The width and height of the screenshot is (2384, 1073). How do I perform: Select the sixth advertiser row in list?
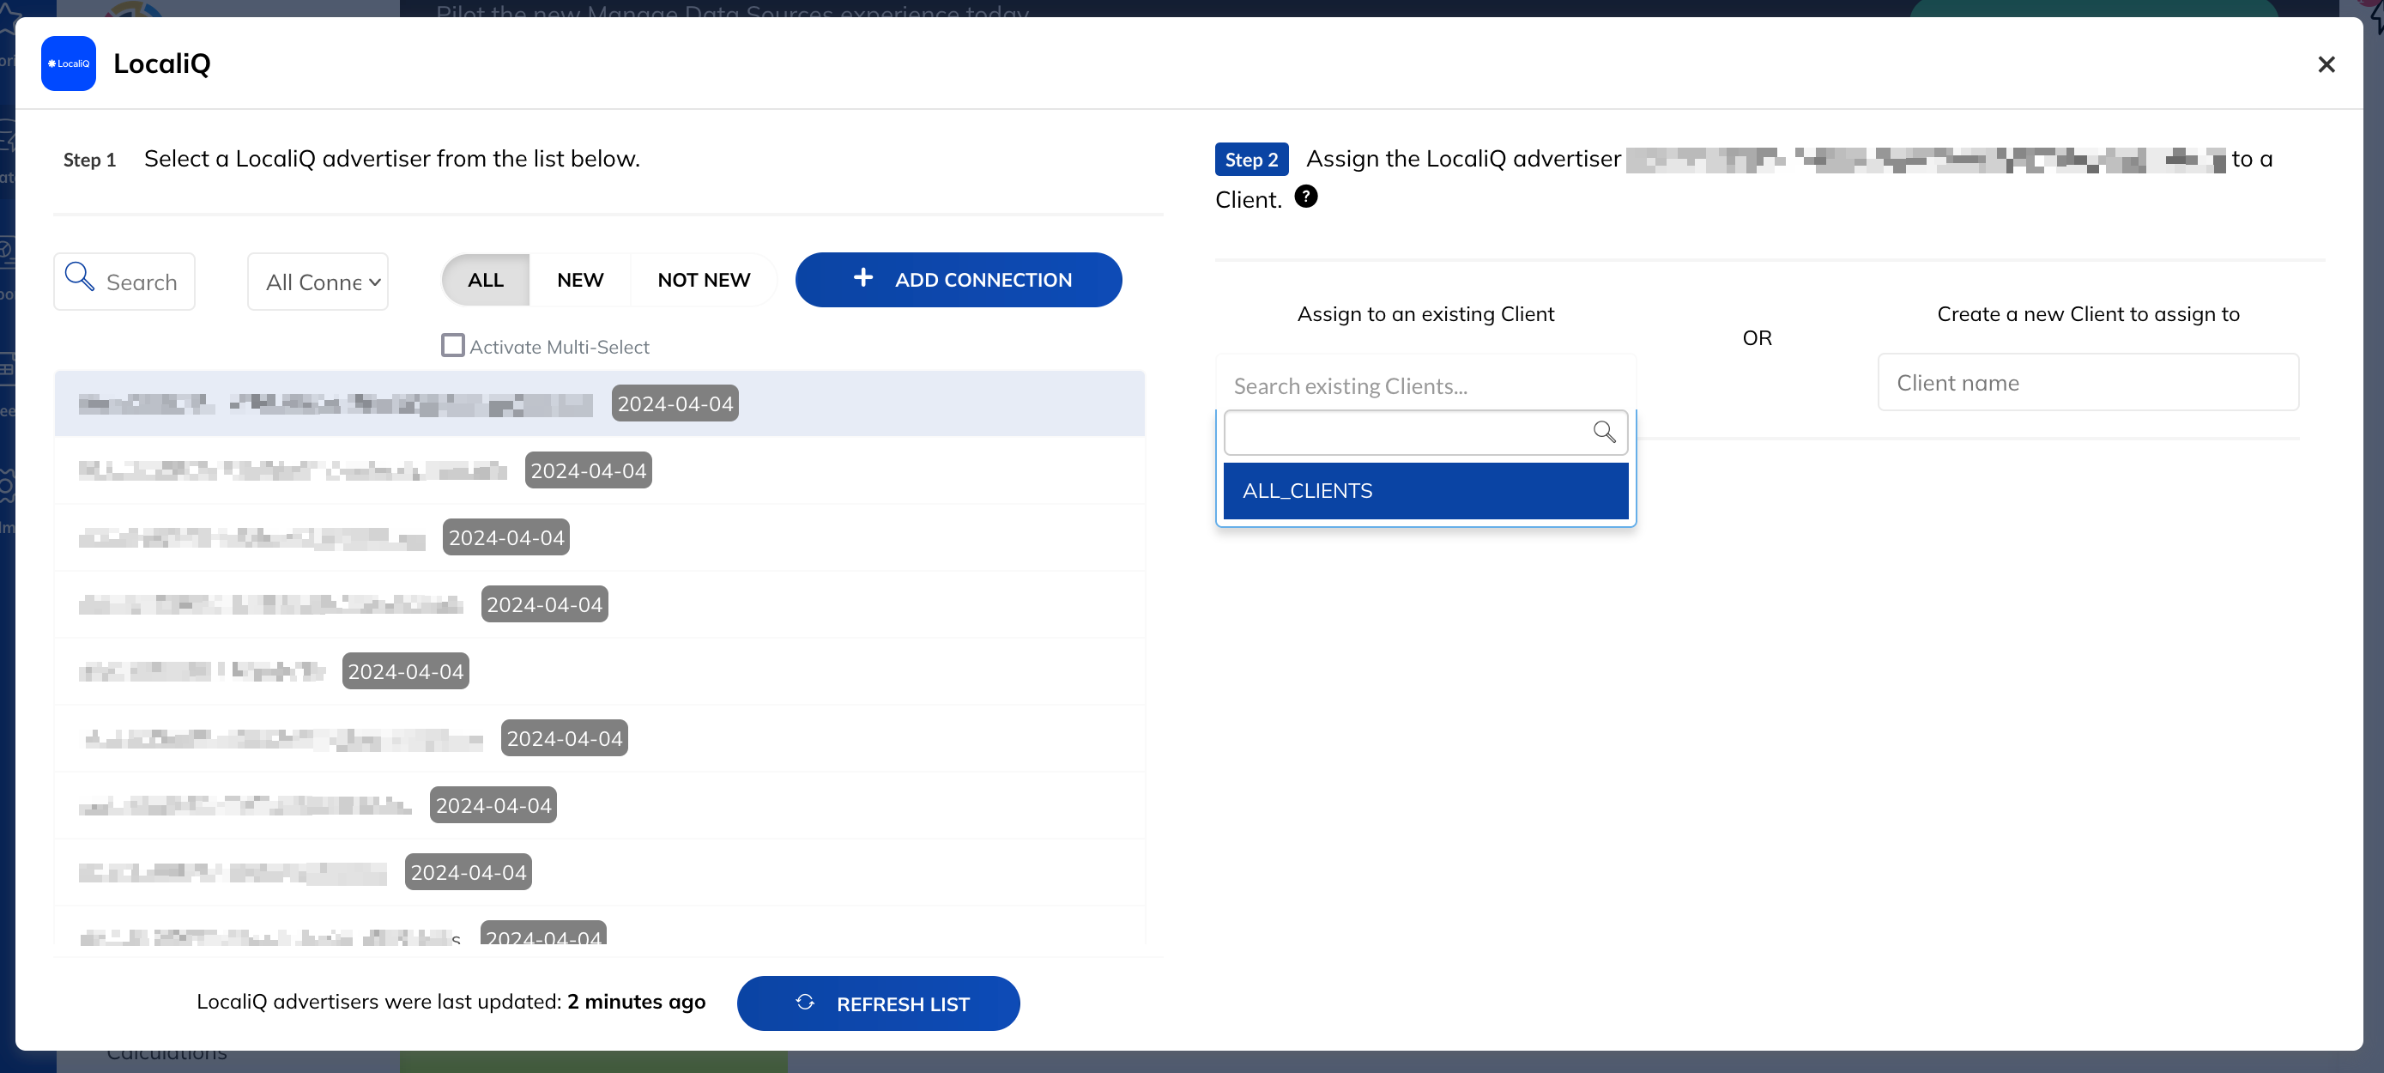[x=600, y=739]
